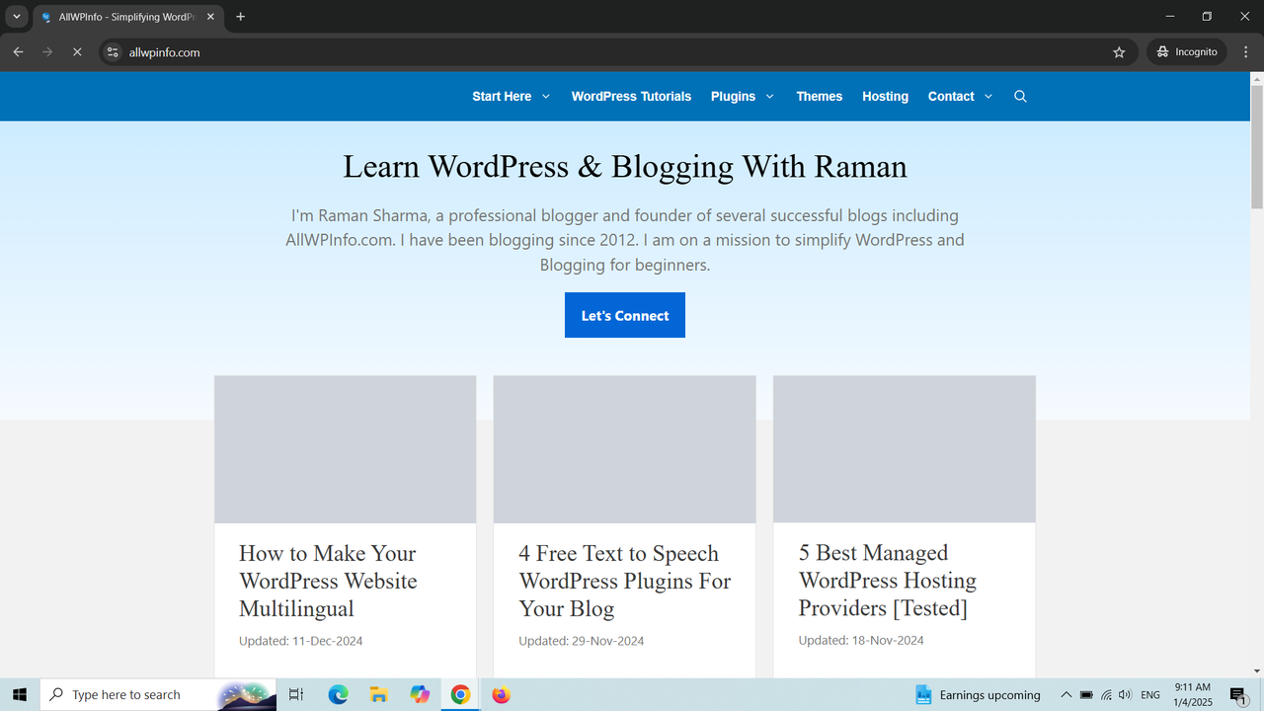This screenshot has width=1264, height=711.
Task: Open Chrome's three-dot menu
Action: tap(1245, 52)
